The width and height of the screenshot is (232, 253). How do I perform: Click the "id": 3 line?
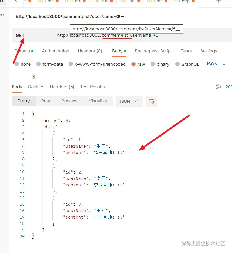[73, 204]
